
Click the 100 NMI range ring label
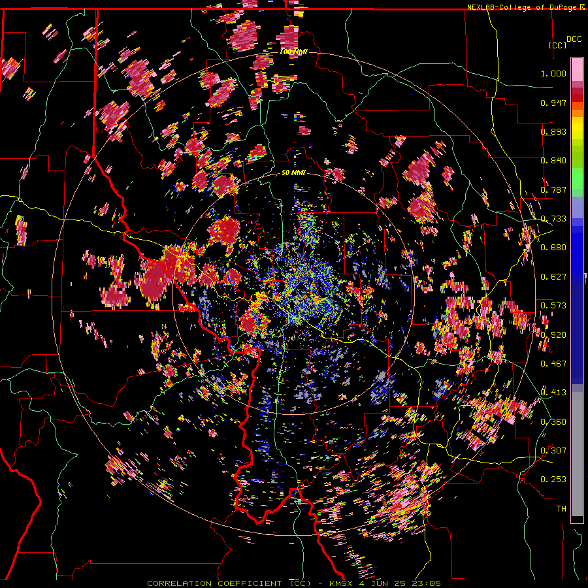(x=293, y=52)
